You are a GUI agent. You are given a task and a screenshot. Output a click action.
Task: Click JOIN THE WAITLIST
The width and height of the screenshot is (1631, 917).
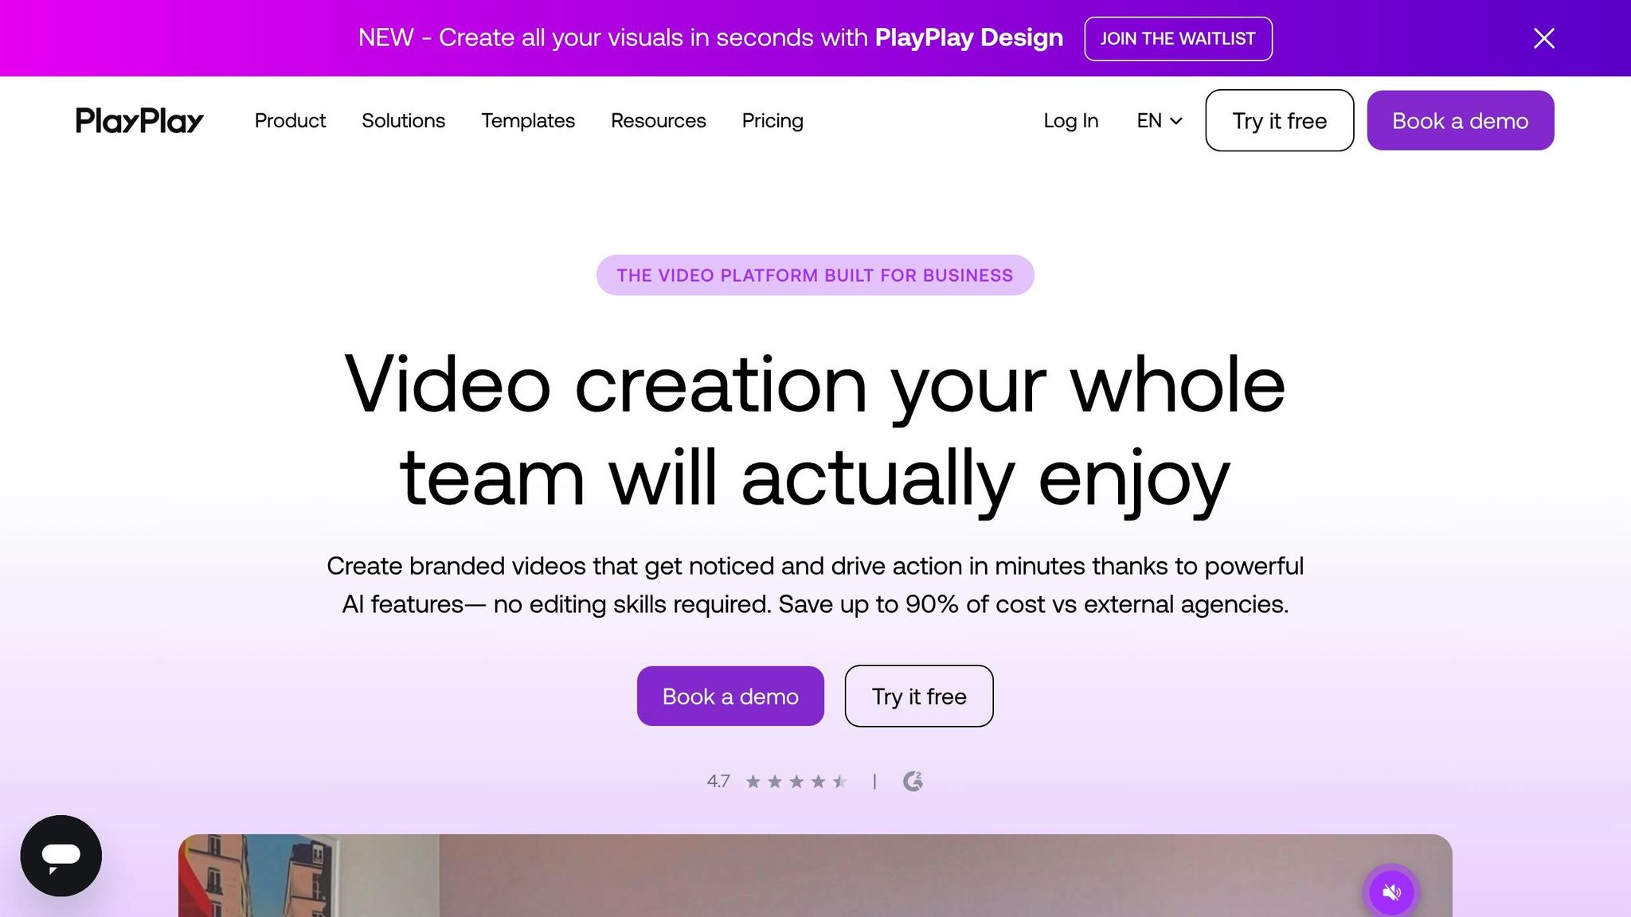1178,37
